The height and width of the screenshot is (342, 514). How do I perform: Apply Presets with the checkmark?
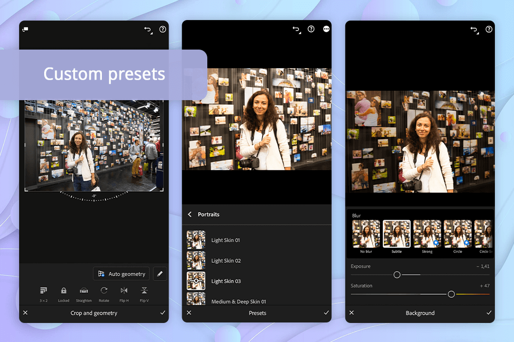pyautogui.click(x=326, y=312)
